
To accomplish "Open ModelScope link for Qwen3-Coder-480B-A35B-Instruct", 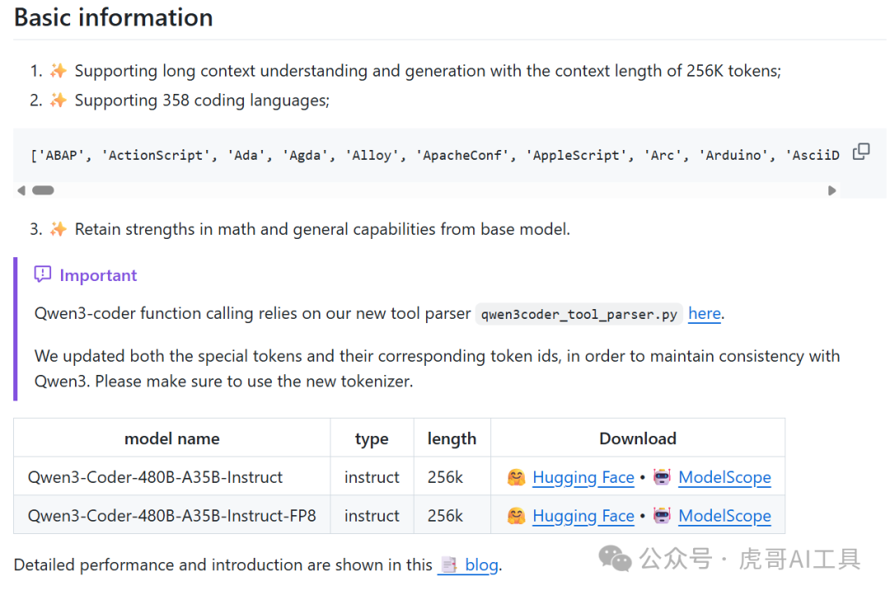I will pos(725,477).
